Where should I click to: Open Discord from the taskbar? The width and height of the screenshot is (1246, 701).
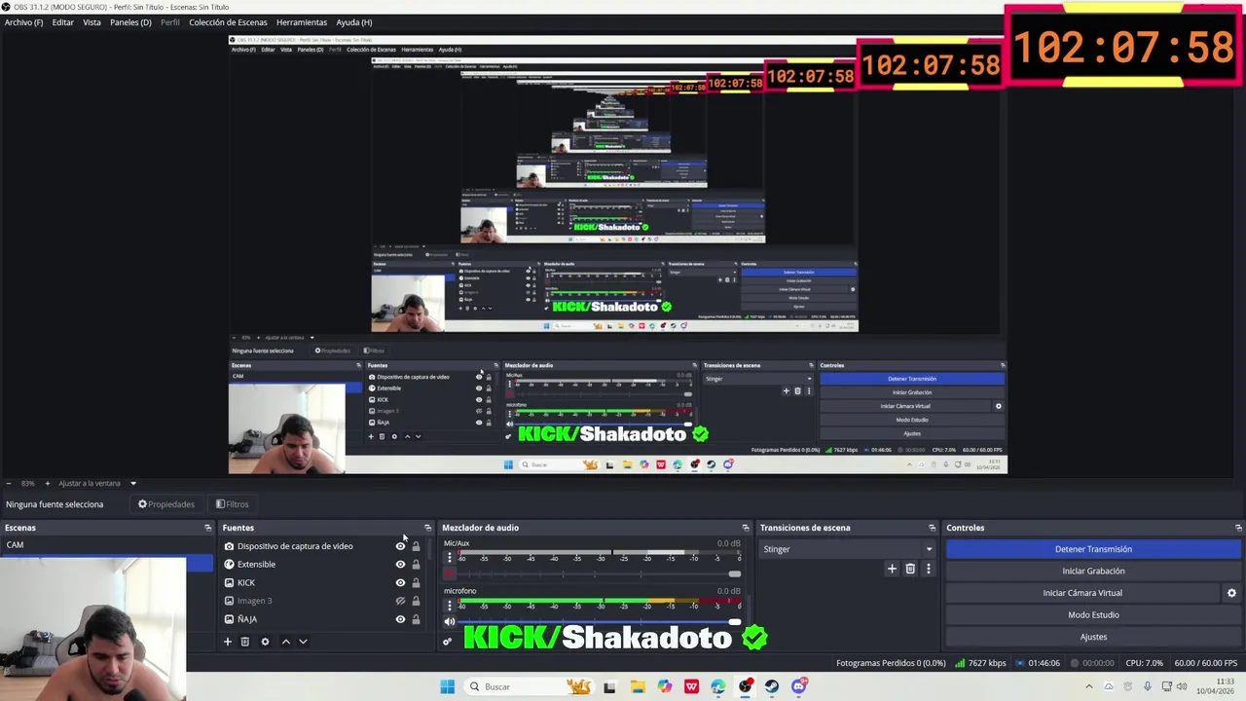pyautogui.click(x=799, y=686)
